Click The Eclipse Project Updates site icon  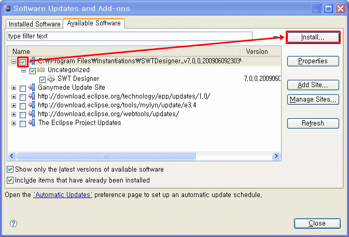(32, 123)
